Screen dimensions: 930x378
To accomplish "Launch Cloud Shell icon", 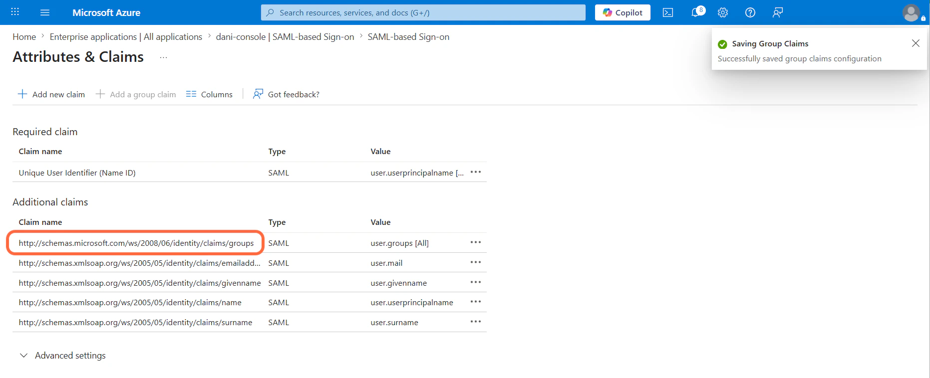I will pyautogui.click(x=668, y=12).
